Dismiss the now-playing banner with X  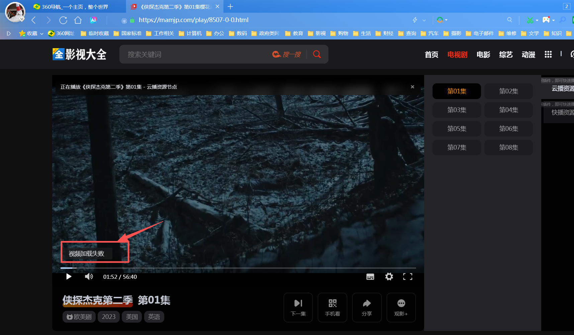(x=412, y=87)
